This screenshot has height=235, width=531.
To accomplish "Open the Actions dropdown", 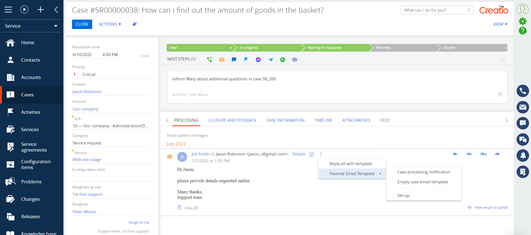I will (x=110, y=24).
